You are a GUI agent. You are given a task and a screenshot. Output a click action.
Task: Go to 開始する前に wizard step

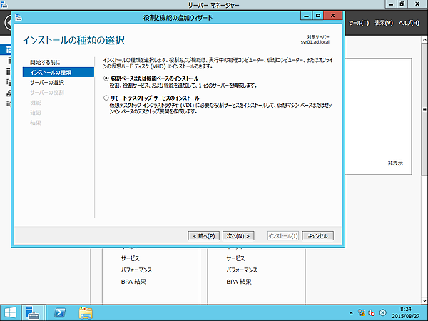tap(45, 63)
